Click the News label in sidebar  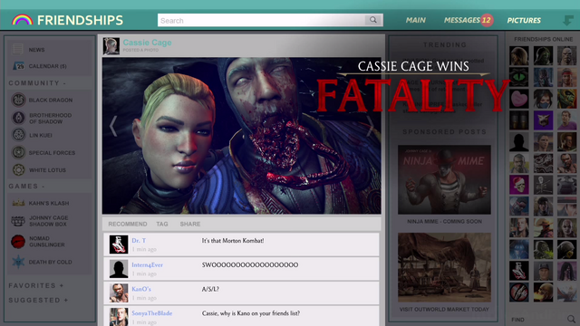36,50
